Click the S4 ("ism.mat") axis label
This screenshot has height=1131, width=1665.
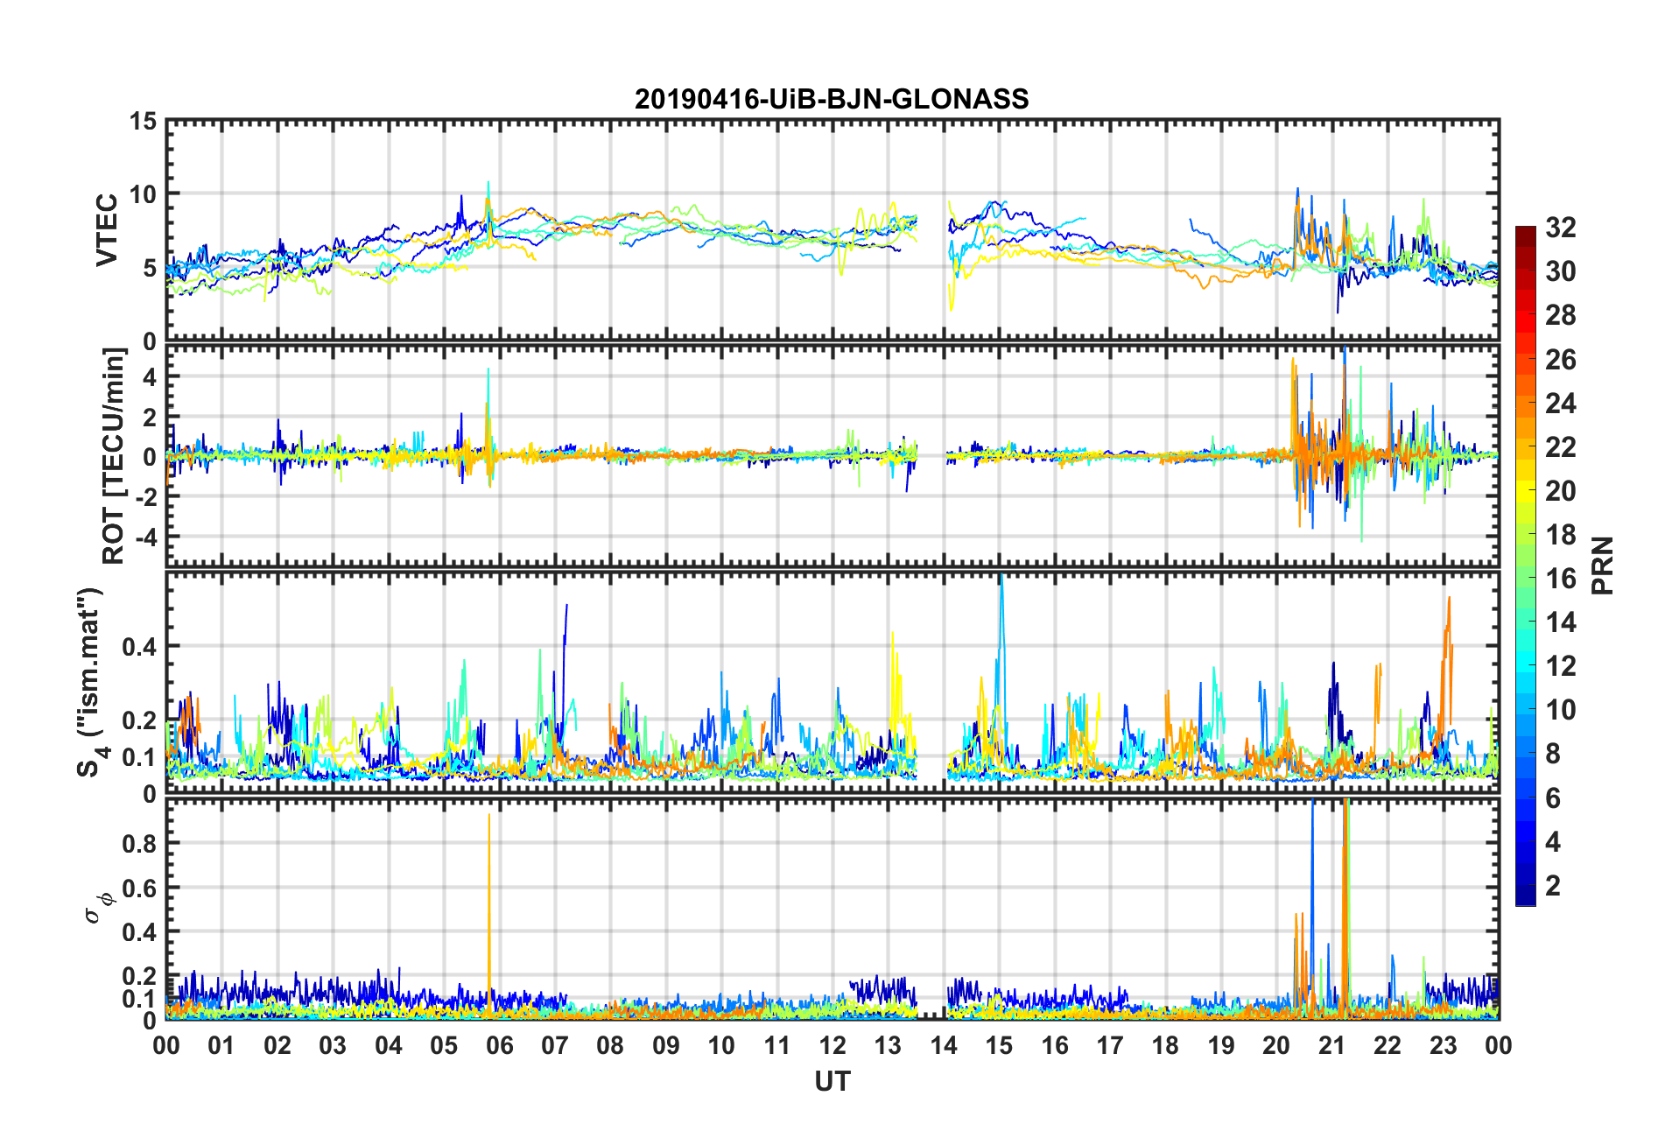(x=90, y=683)
